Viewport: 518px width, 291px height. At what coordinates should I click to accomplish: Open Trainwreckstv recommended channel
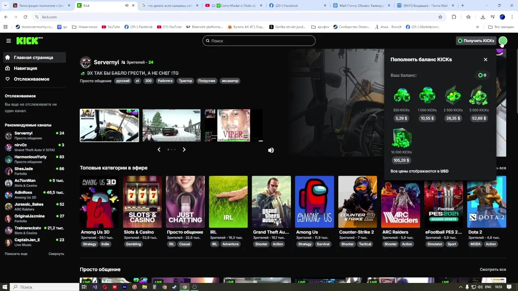click(34, 230)
